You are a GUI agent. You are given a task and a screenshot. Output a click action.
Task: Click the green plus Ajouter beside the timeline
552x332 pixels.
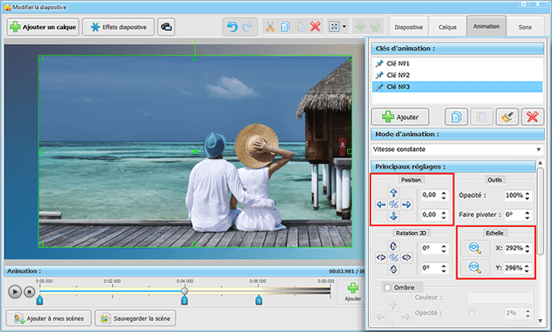click(352, 292)
